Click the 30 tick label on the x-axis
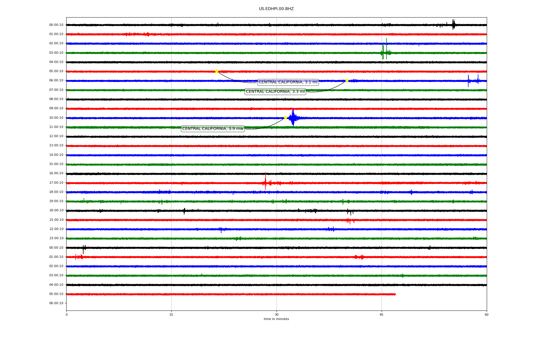The height and width of the screenshot is (345, 553). coord(276,315)
